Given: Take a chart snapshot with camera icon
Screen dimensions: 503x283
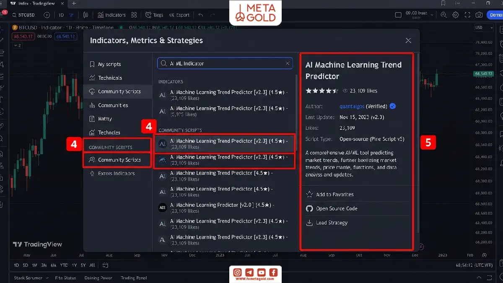Looking at the screenshot, I should [479, 15].
